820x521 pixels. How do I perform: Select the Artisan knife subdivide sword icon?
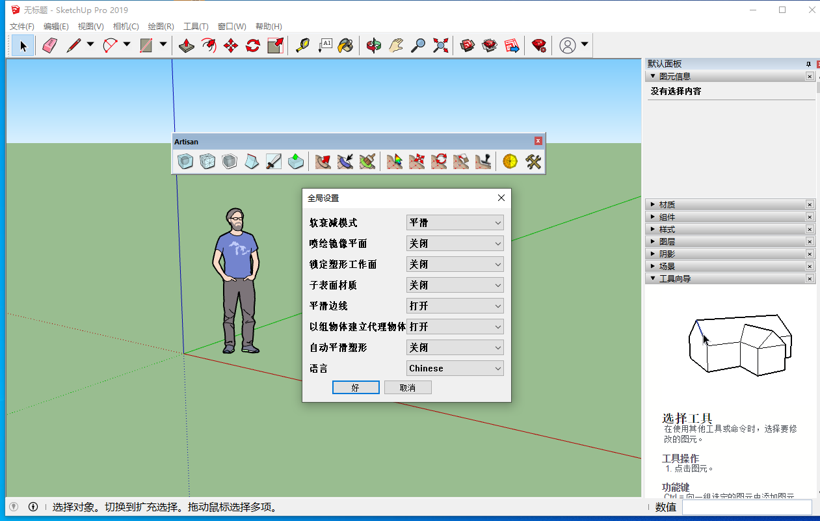[x=274, y=161]
